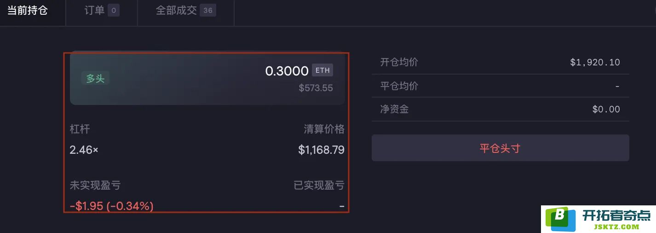The width and height of the screenshot is (656, 233).
Task: Open the JSKTZ.COM watermark link
Action: click(x=616, y=227)
